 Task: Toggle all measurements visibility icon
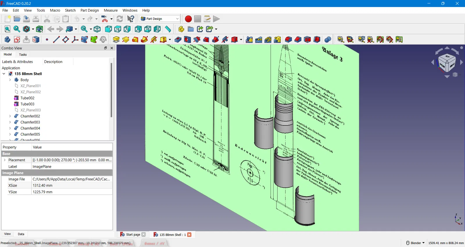[380, 40]
